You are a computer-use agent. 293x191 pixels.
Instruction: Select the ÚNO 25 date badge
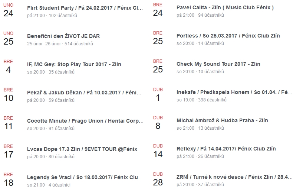click(9, 38)
